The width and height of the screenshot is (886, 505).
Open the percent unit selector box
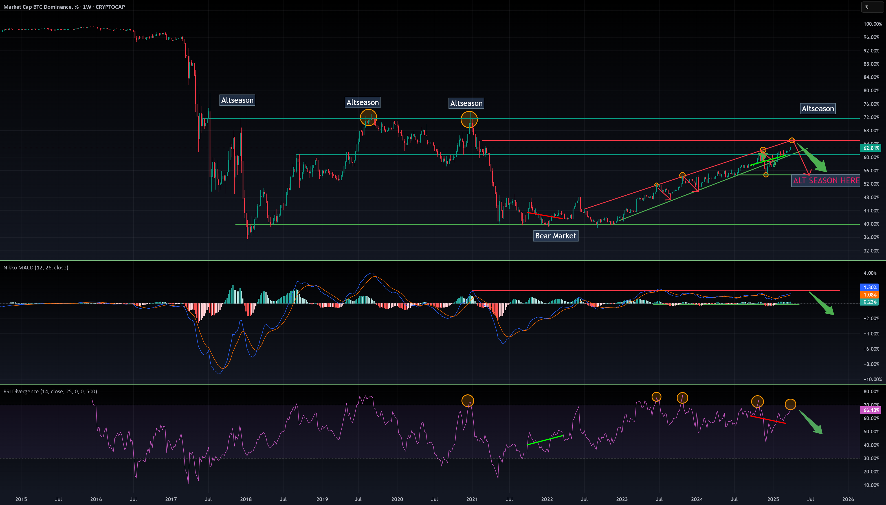click(x=872, y=7)
